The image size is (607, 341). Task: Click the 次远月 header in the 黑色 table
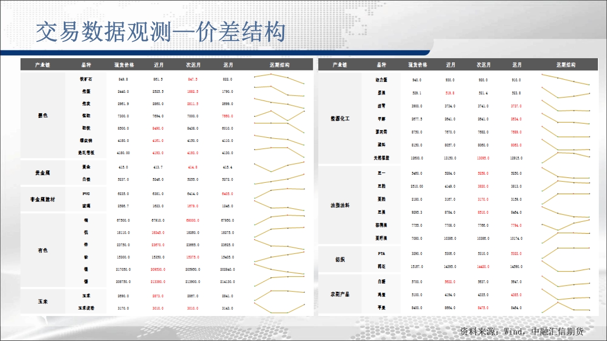coord(194,65)
